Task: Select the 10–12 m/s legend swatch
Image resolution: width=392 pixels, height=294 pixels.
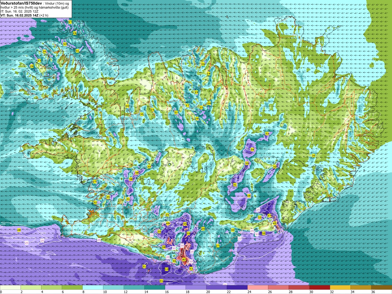Action: pos(113,288)
